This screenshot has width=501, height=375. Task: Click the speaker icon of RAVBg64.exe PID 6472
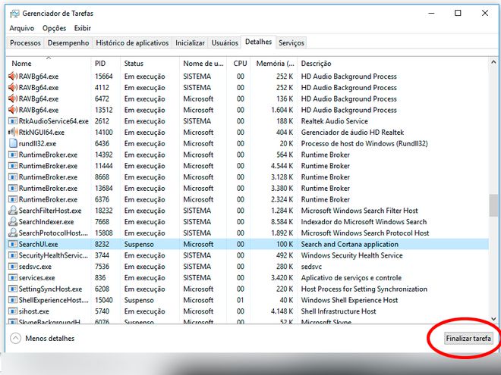(x=13, y=98)
